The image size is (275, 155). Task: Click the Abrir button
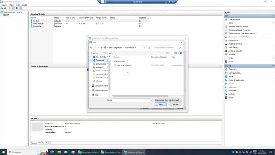[x=161, y=104]
